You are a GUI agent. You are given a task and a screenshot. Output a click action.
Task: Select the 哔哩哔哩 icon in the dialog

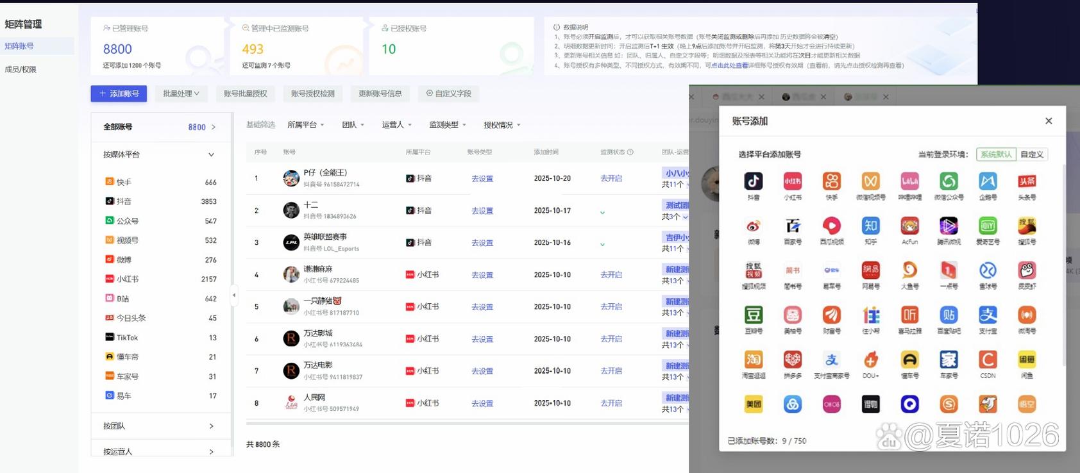(x=910, y=181)
